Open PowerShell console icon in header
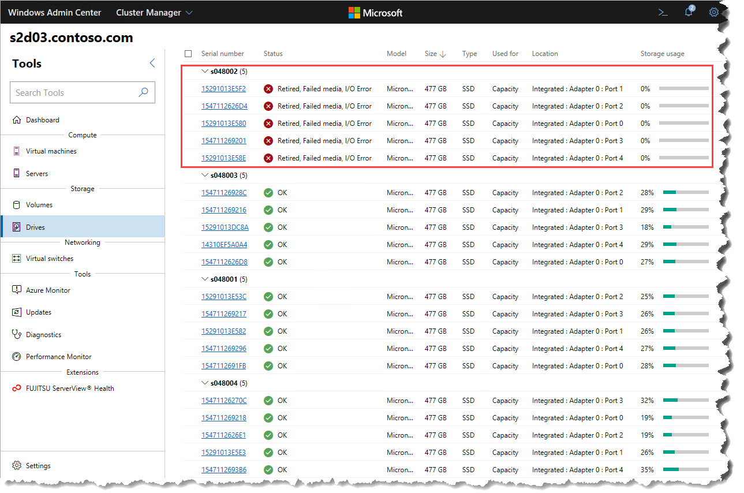The width and height of the screenshot is (744, 493). coord(663,12)
